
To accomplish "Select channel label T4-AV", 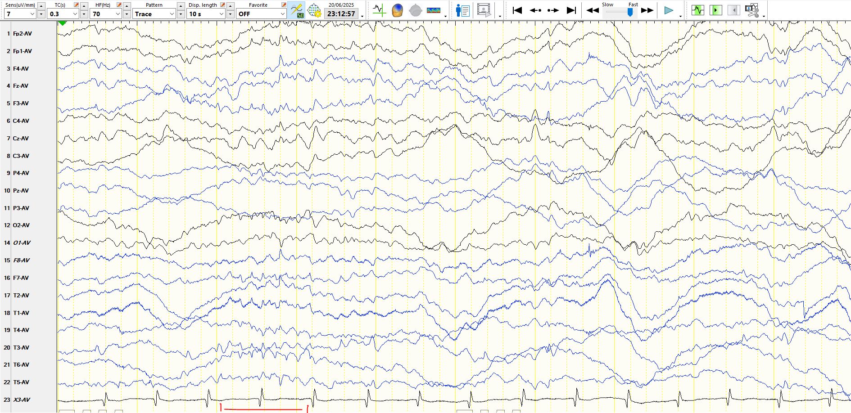I will tap(21, 330).
